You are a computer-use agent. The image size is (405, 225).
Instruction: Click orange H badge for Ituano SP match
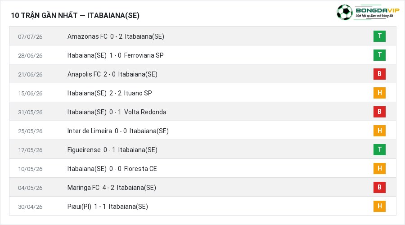click(379, 93)
